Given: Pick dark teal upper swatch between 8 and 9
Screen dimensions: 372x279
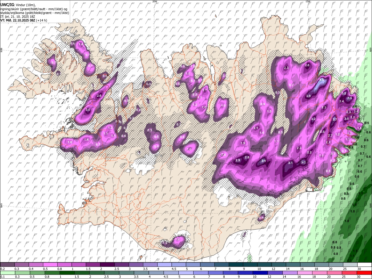Looking at the screenshot, I should (236, 264).
